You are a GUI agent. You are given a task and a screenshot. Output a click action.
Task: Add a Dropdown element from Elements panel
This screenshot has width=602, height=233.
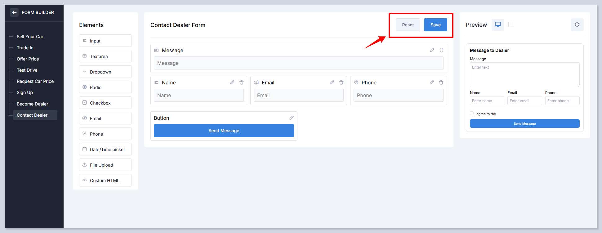pos(105,72)
